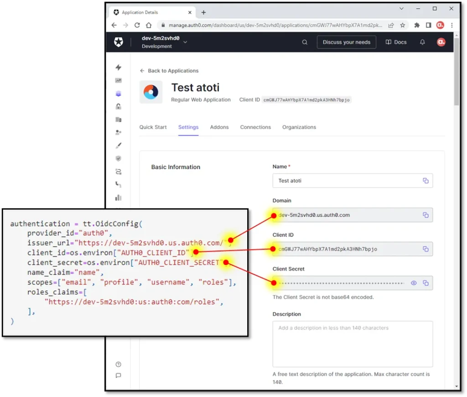Open Organizations building icon in sidebar
This screenshot has height=397, width=467.
119,120
